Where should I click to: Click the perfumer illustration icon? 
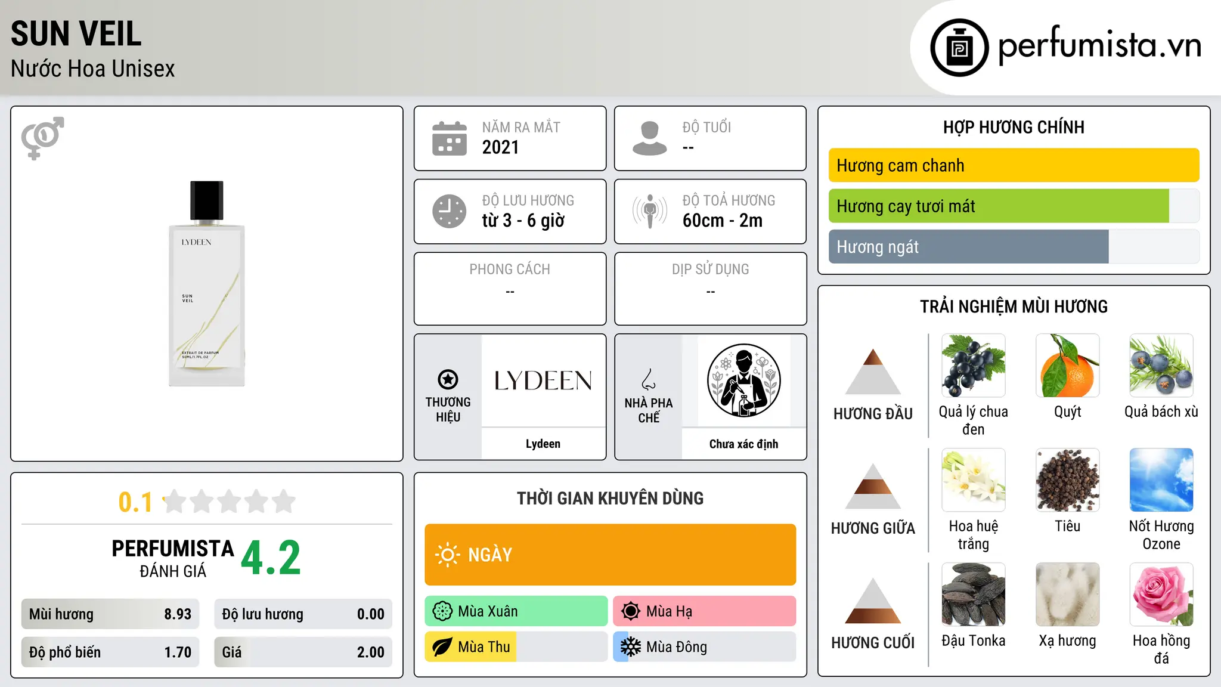point(743,380)
